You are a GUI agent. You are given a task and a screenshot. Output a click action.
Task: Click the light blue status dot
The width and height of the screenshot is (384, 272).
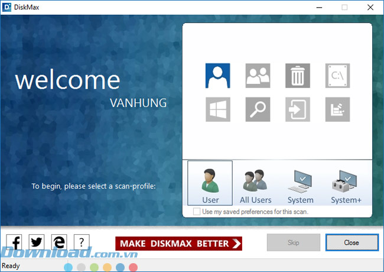click(x=68, y=267)
